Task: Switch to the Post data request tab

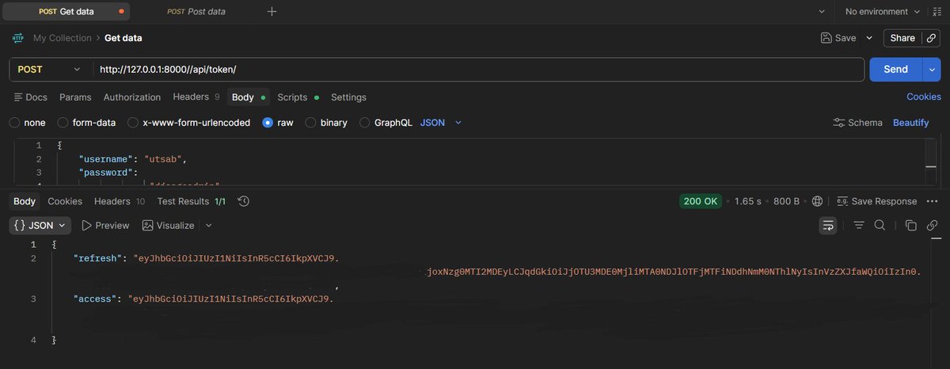Action: (x=196, y=12)
